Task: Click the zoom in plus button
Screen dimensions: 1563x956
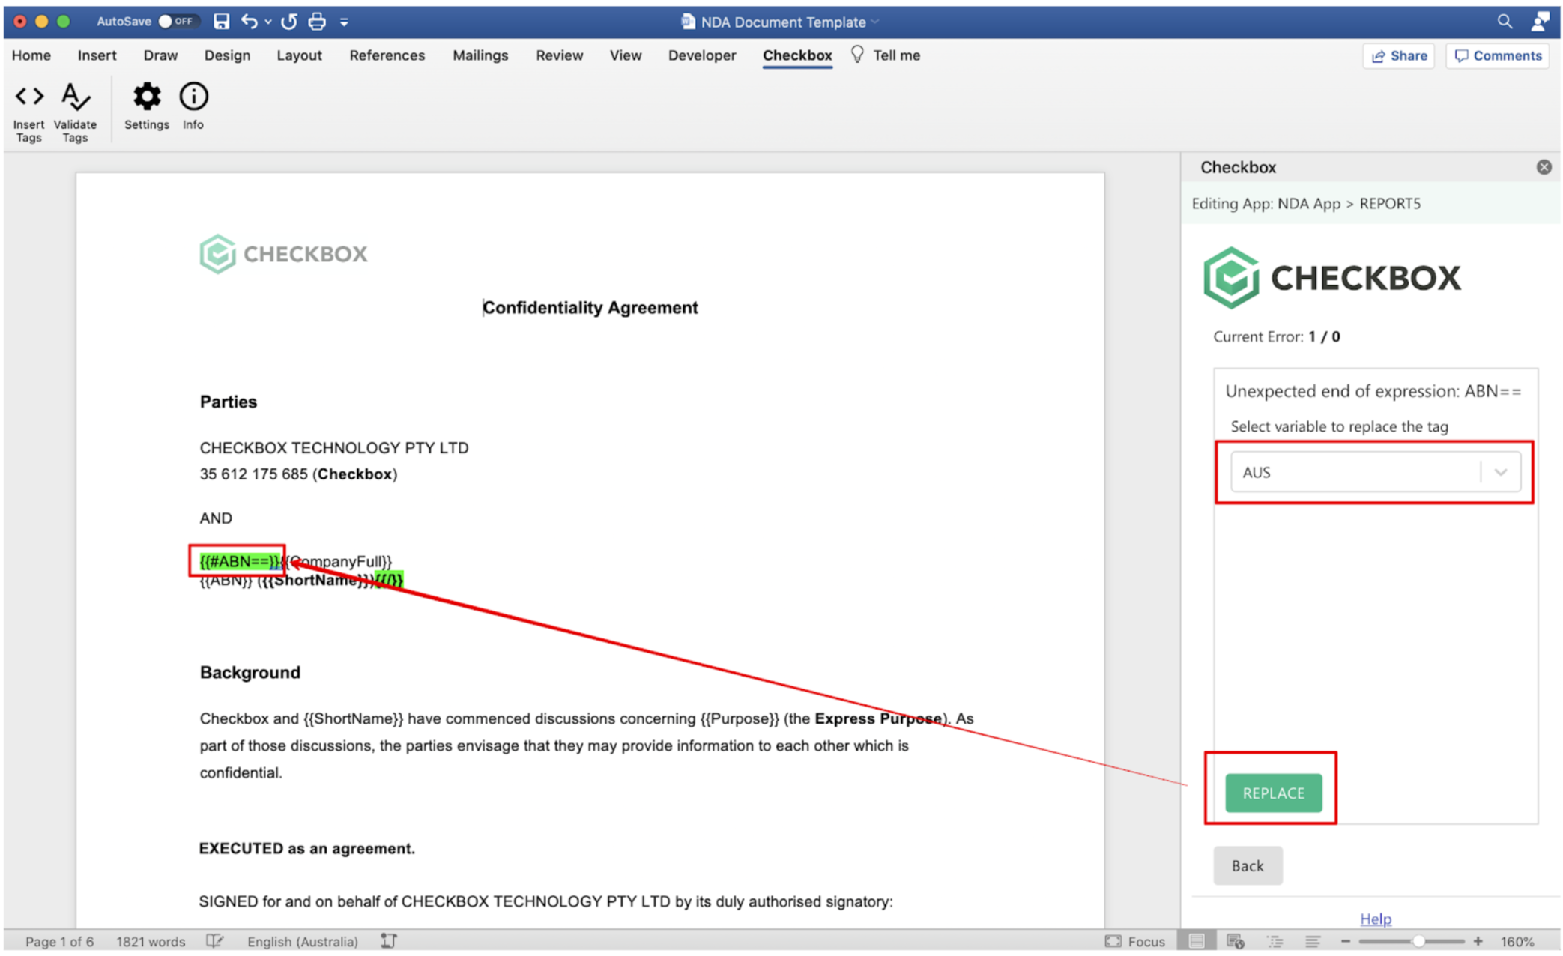Action: (1478, 941)
